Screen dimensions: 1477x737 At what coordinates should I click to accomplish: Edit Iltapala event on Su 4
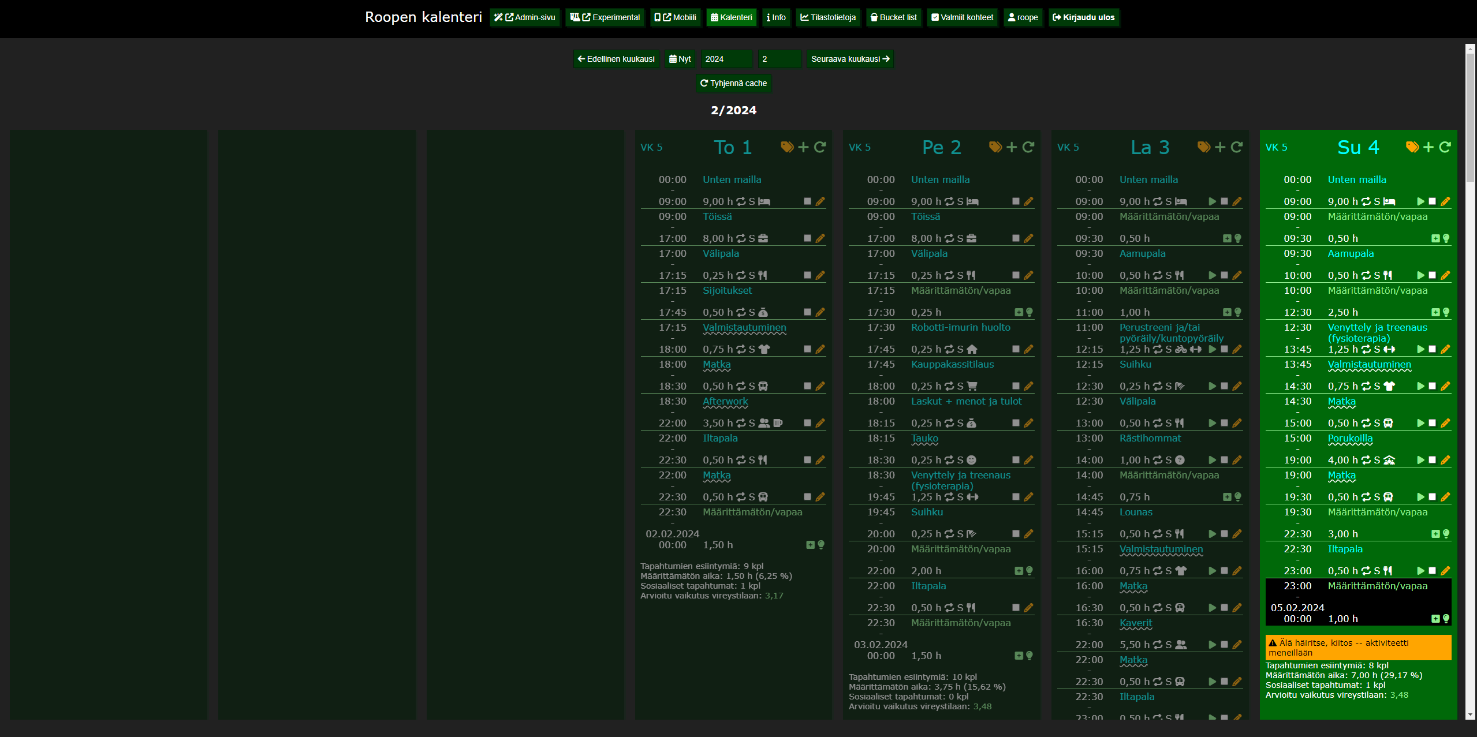click(1446, 571)
